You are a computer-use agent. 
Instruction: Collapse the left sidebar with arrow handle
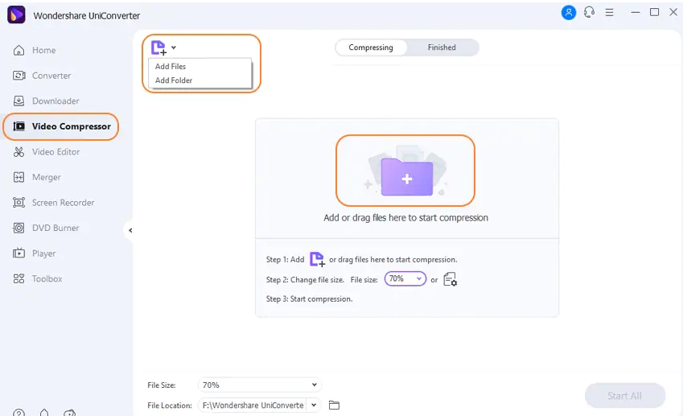tap(130, 230)
